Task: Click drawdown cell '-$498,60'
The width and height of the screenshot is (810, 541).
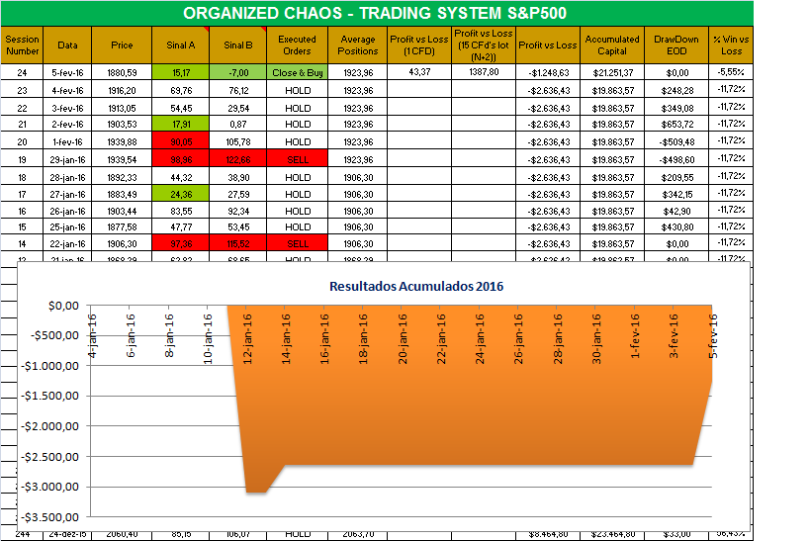Action: pos(676,159)
